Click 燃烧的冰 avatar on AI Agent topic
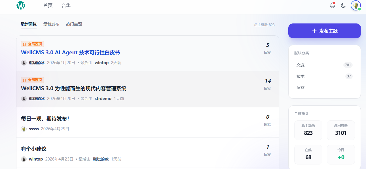Screen dimensions: 366x169 (x=24, y=63)
